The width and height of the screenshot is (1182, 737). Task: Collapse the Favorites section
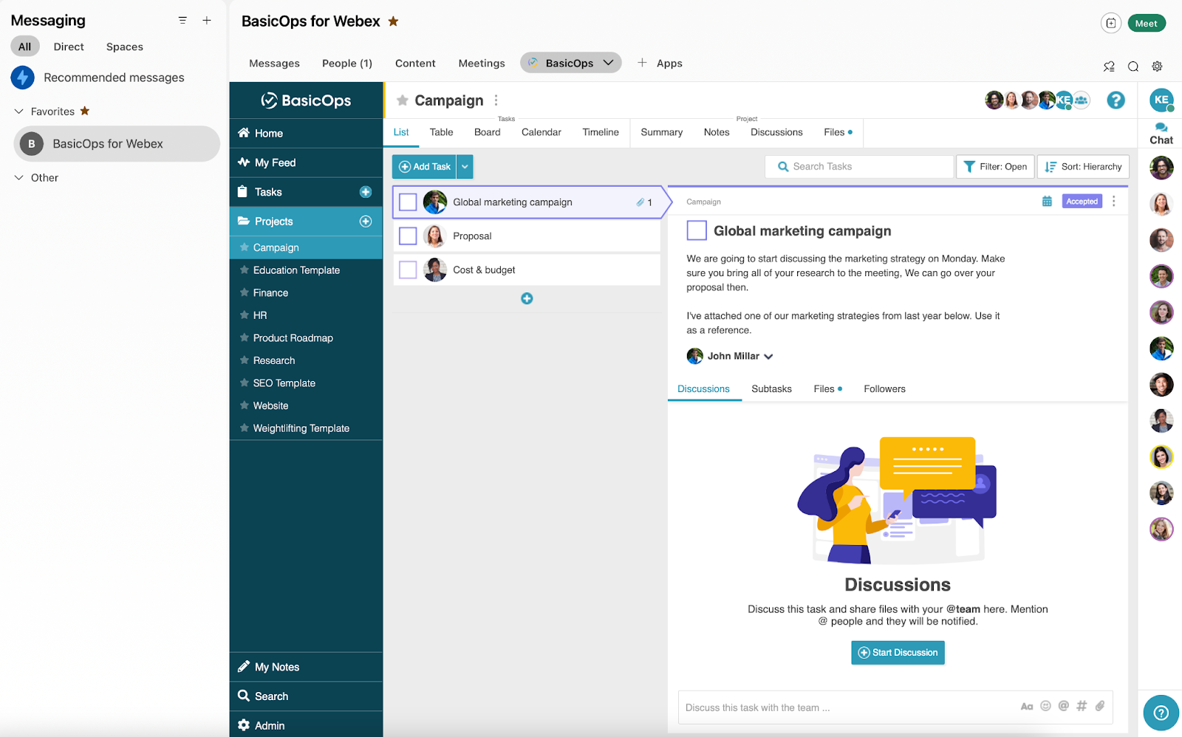coord(18,111)
